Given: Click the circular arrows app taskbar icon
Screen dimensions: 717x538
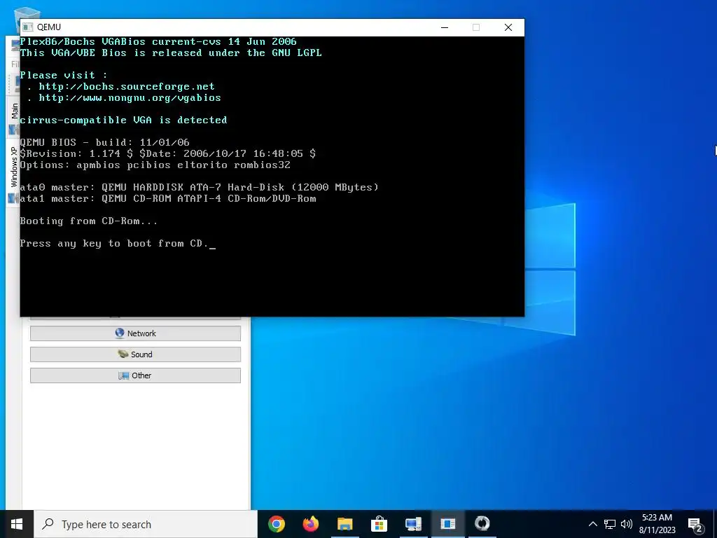Looking at the screenshot, I should click(482, 524).
